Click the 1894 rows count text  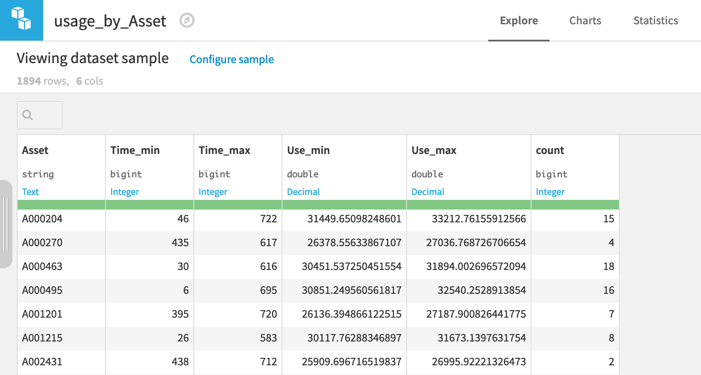pyautogui.click(x=42, y=81)
